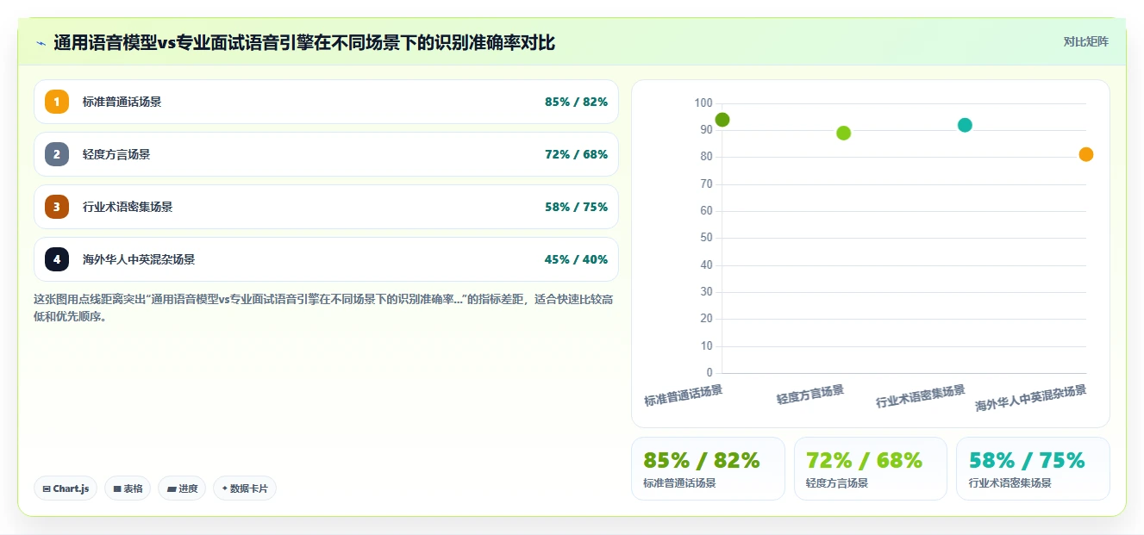The height and width of the screenshot is (535, 1144).
Task: Click the 轻度方言场景 x-axis label
Action: (x=810, y=395)
